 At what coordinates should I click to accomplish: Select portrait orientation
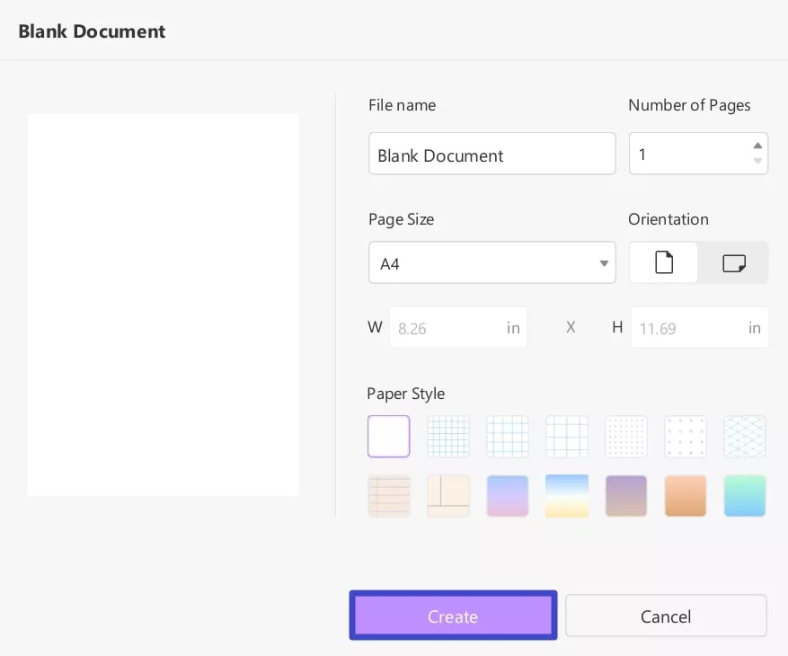(663, 262)
